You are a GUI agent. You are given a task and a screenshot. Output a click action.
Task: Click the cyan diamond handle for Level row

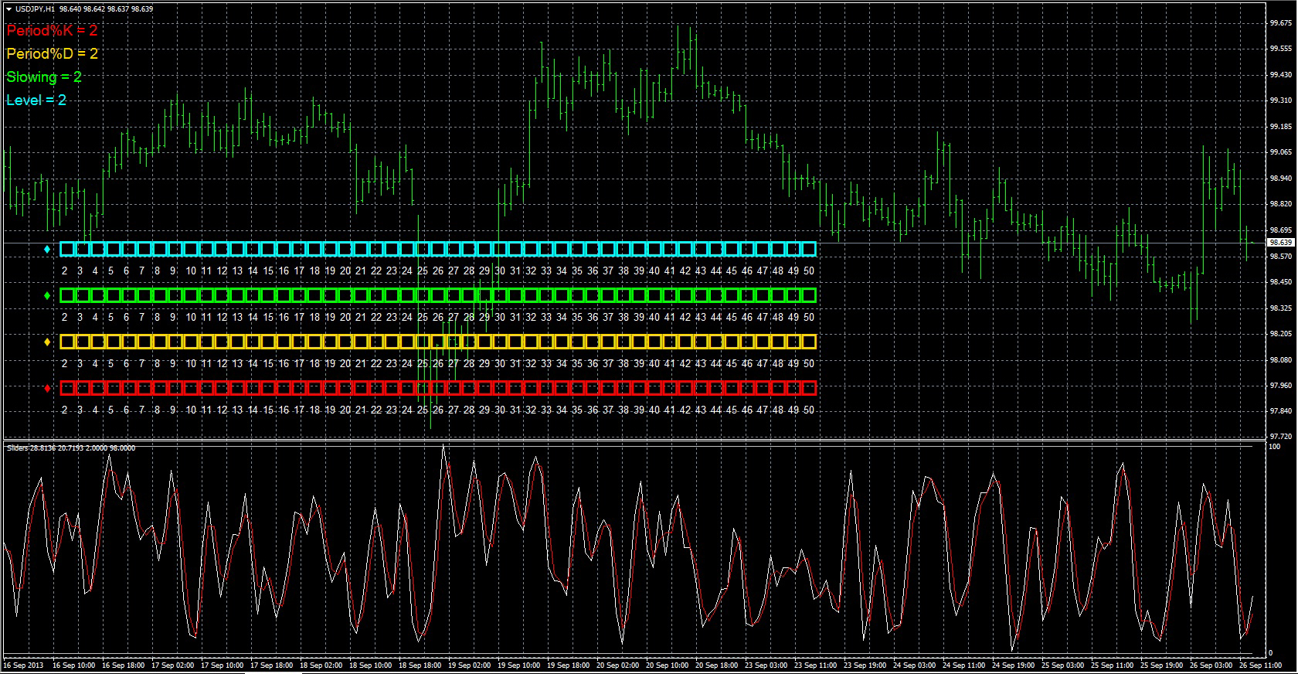48,249
